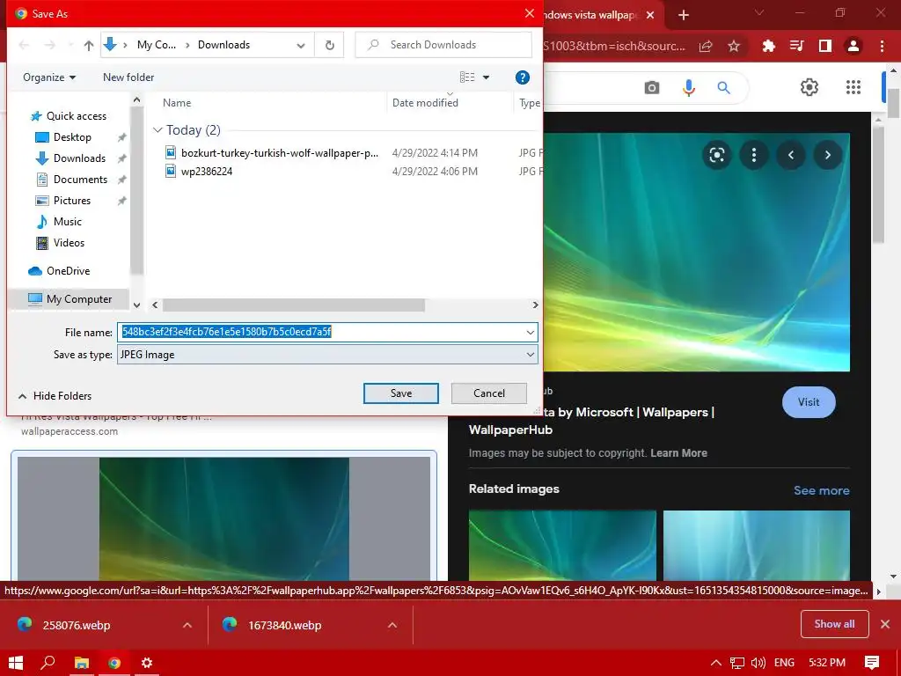The height and width of the screenshot is (676, 901).
Task: Click the Visit button
Action: pos(809,402)
